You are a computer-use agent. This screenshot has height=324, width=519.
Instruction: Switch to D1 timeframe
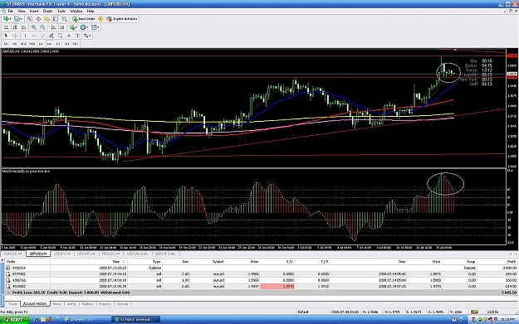[58, 44]
